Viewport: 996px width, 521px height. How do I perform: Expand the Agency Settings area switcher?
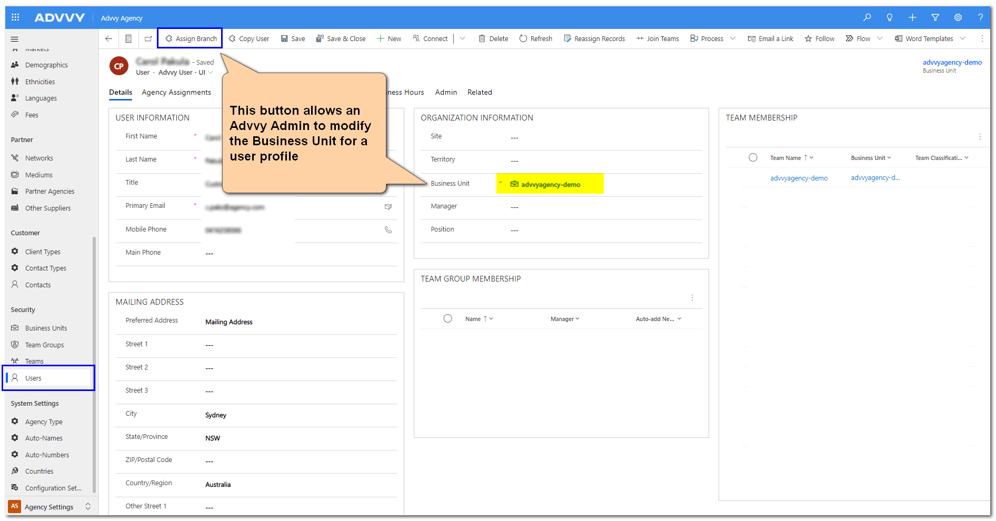88,506
